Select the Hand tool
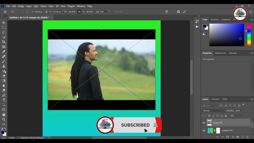Screen dimensions: 254x143 tap(4, 114)
